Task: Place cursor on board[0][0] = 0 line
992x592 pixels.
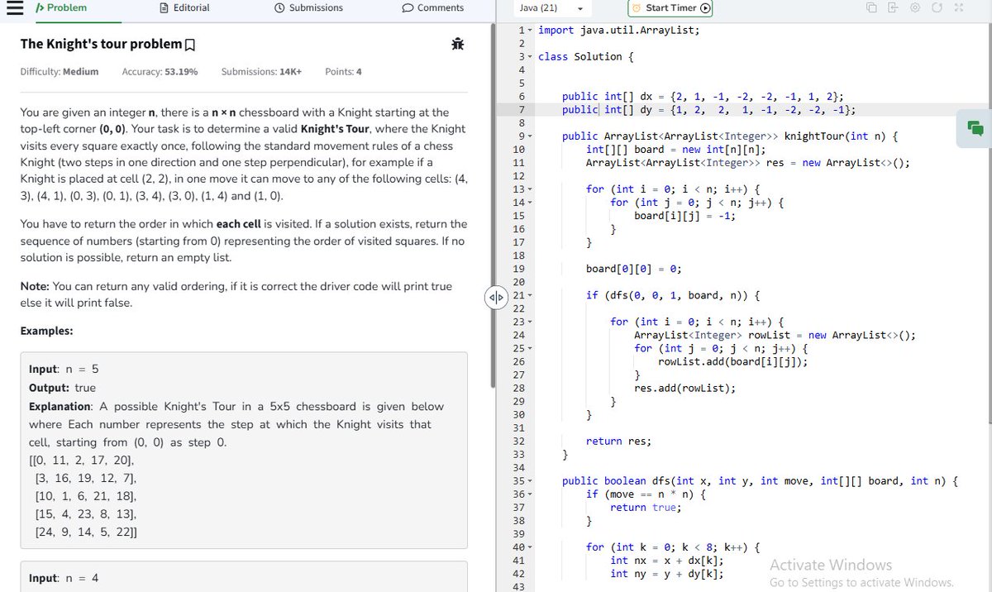Action: coord(633,269)
